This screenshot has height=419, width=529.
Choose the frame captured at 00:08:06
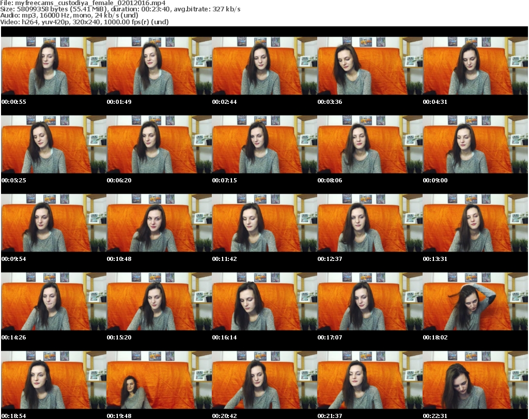[369, 144]
